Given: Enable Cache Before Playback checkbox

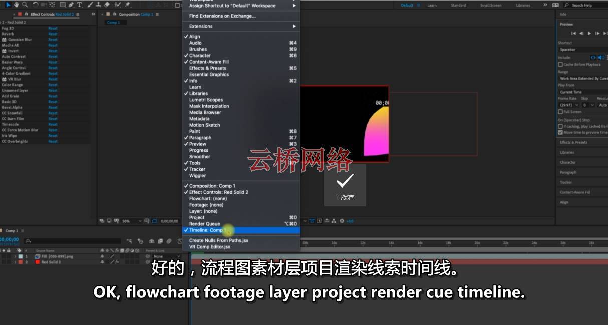Looking at the screenshot, I should [x=560, y=65].
